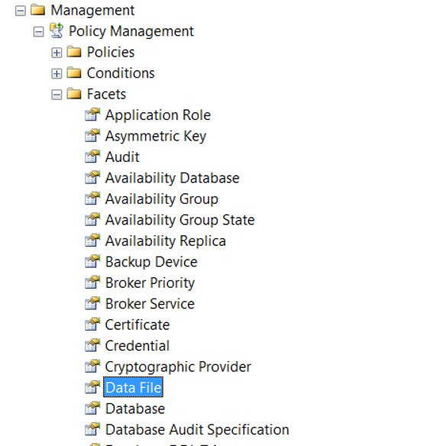This screenshot has height=446, width=440.
Task: Click the Policy Management icon
Action: pyautogui.click(x=57, y=31)
